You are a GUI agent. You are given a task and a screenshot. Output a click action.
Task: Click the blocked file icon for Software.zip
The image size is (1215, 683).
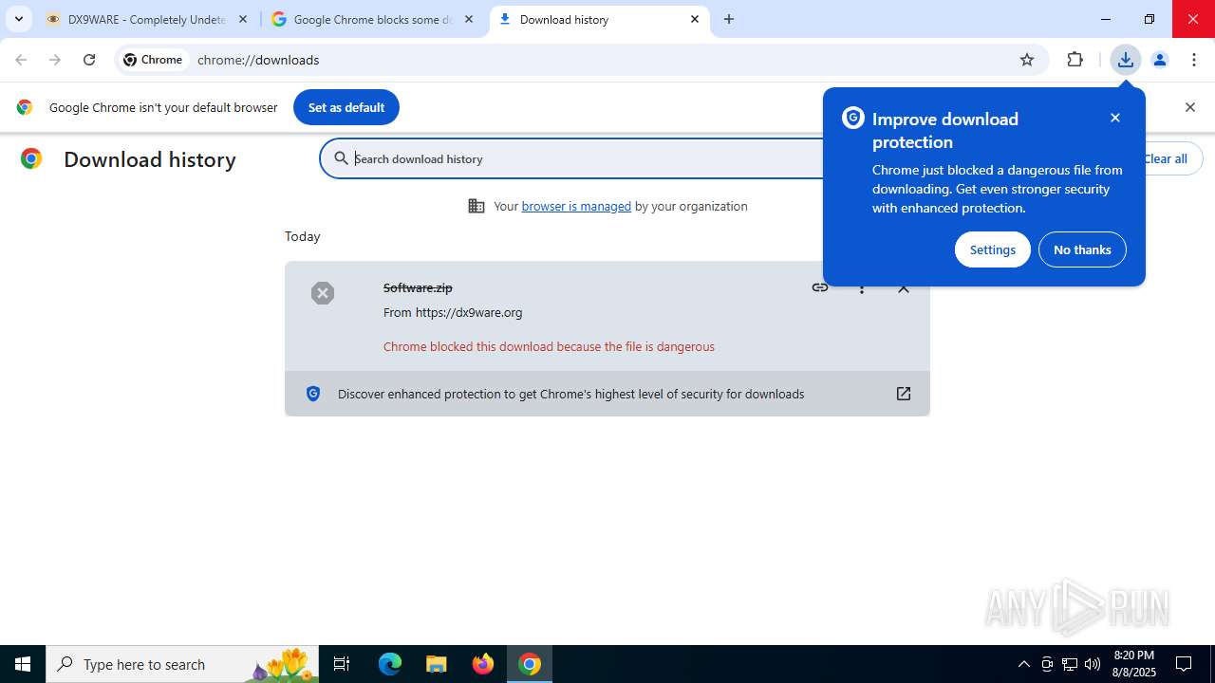coord(323,293)
